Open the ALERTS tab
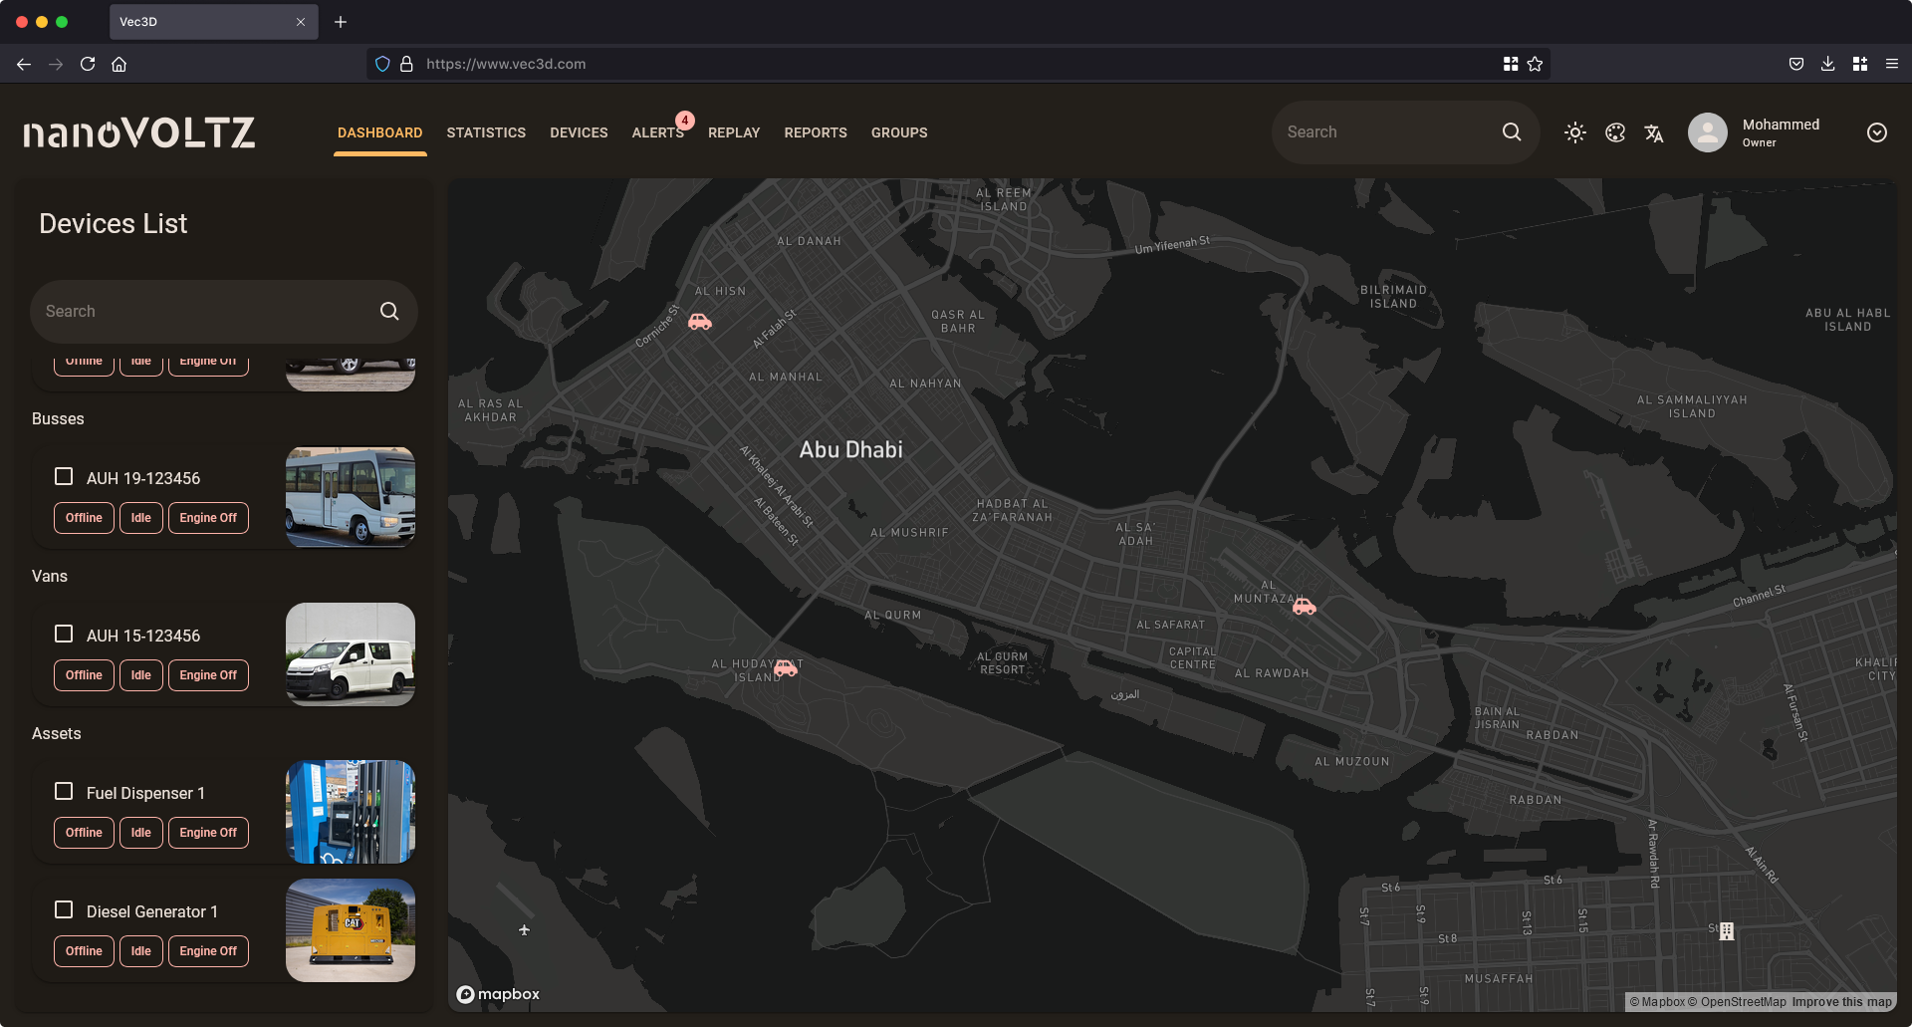The width and height of the screenshot is (1912, 1027). pos(658,132)
